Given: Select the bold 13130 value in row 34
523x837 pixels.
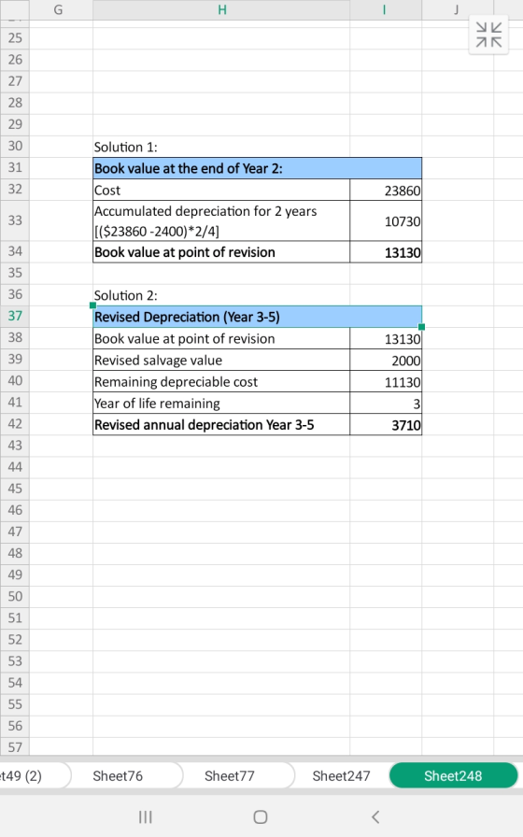Looking at the screenshot, I should click(386, 252).
